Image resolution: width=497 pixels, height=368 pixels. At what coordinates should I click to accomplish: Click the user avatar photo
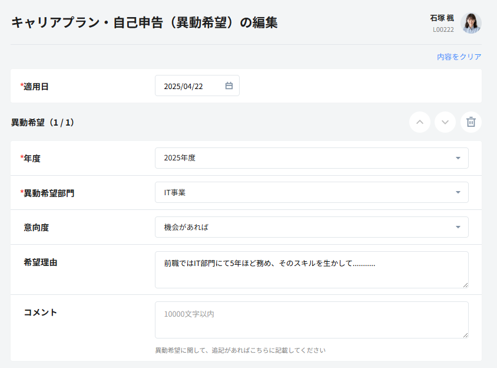click(x=471, y=23)
